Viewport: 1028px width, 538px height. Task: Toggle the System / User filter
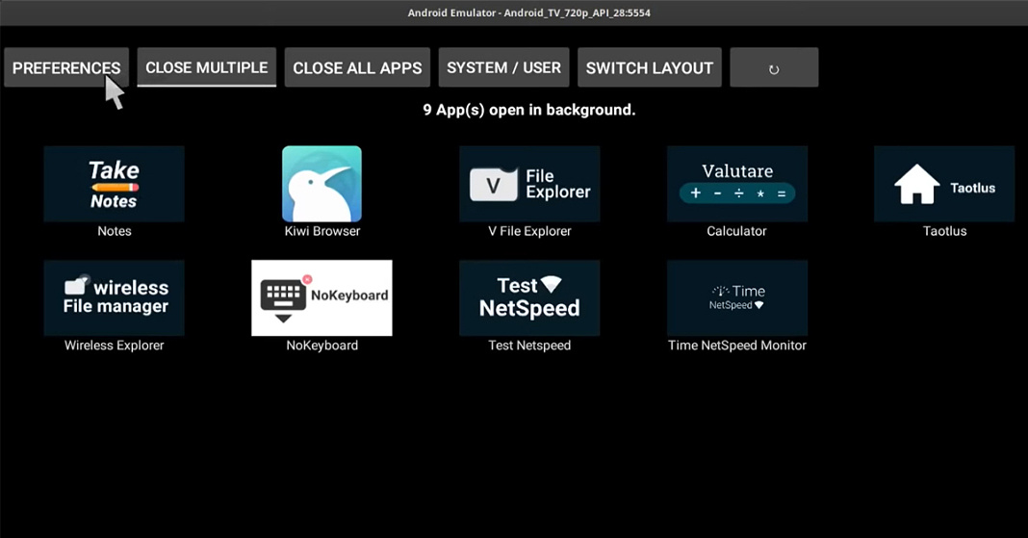click(x=503, y=67)
